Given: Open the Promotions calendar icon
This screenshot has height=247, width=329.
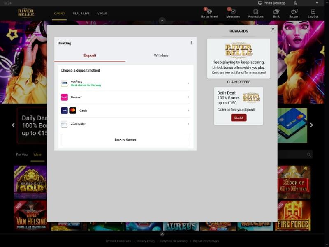Looking at the screenshot, I should 256,12.
